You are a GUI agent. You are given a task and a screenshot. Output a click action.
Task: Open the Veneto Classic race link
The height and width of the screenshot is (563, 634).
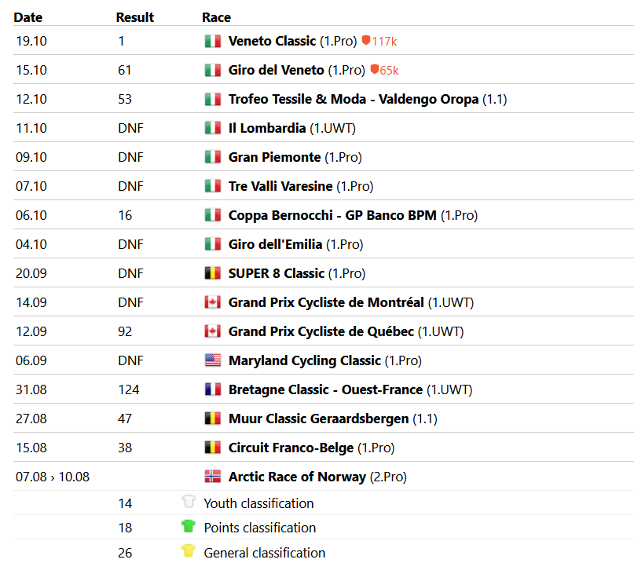pyautogui.click(x=272, y=41)
